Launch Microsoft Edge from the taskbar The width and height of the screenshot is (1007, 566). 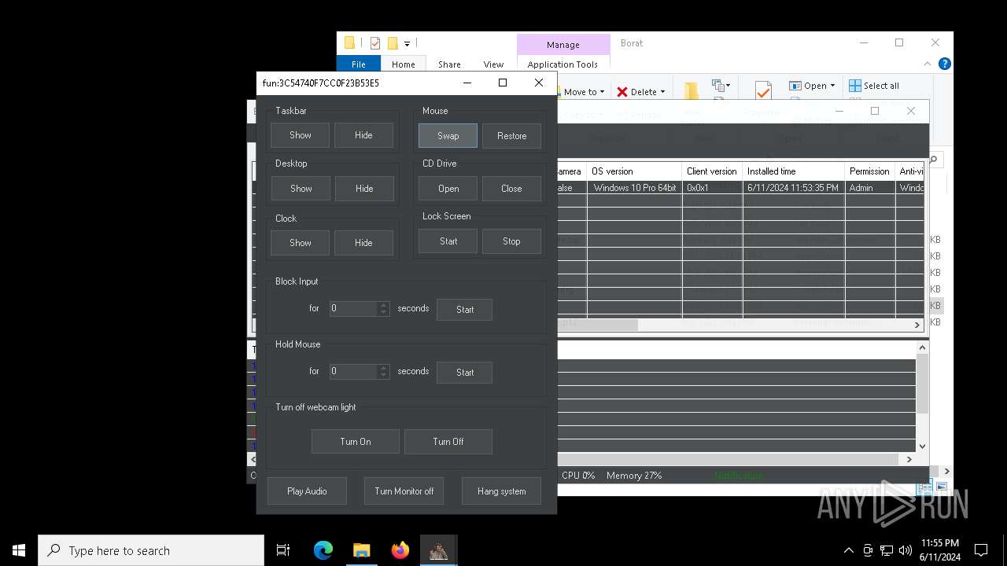[323, 550]
